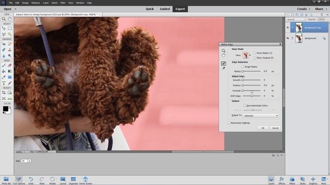Click OK in Refine Edge dialog
This screenshot has height=185, width=330.
(x=263, y=128)
